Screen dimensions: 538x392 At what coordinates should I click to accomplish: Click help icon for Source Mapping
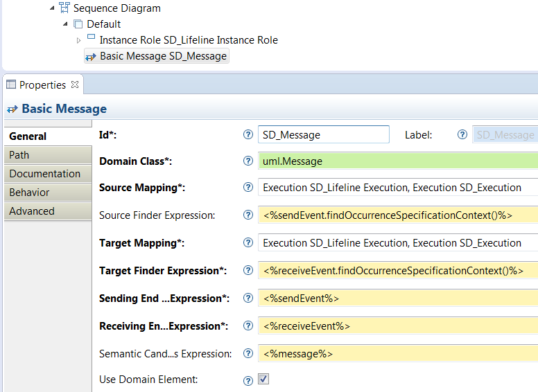[x=248, y=188]
